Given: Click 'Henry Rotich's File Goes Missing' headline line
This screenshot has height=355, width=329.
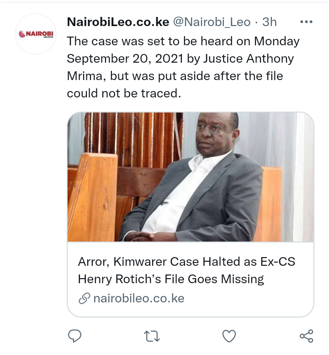Looking at the screenshot, I should (x=171, y=279).
